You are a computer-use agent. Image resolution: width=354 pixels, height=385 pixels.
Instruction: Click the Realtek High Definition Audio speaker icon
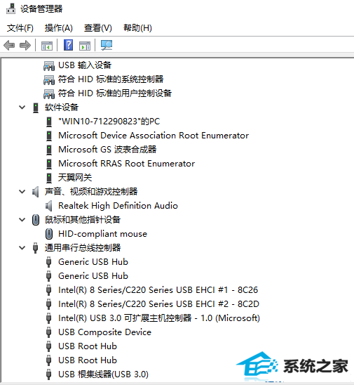[x=49, y=206]
